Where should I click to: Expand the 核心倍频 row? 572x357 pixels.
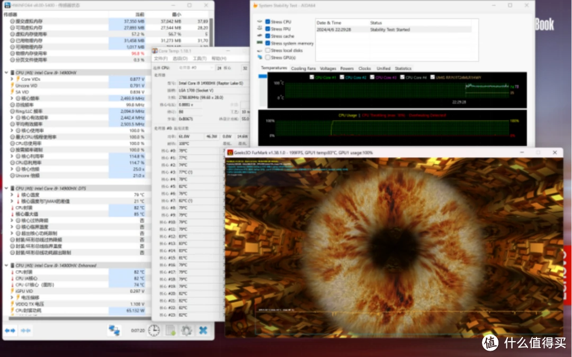[12, 169]
